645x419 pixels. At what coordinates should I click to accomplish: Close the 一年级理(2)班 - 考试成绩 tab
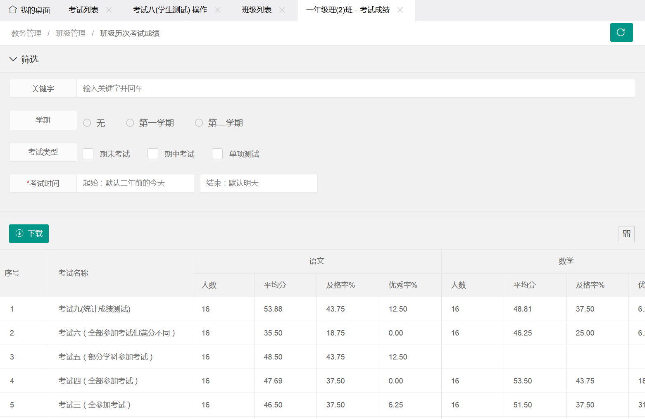[x=400, y=10]
